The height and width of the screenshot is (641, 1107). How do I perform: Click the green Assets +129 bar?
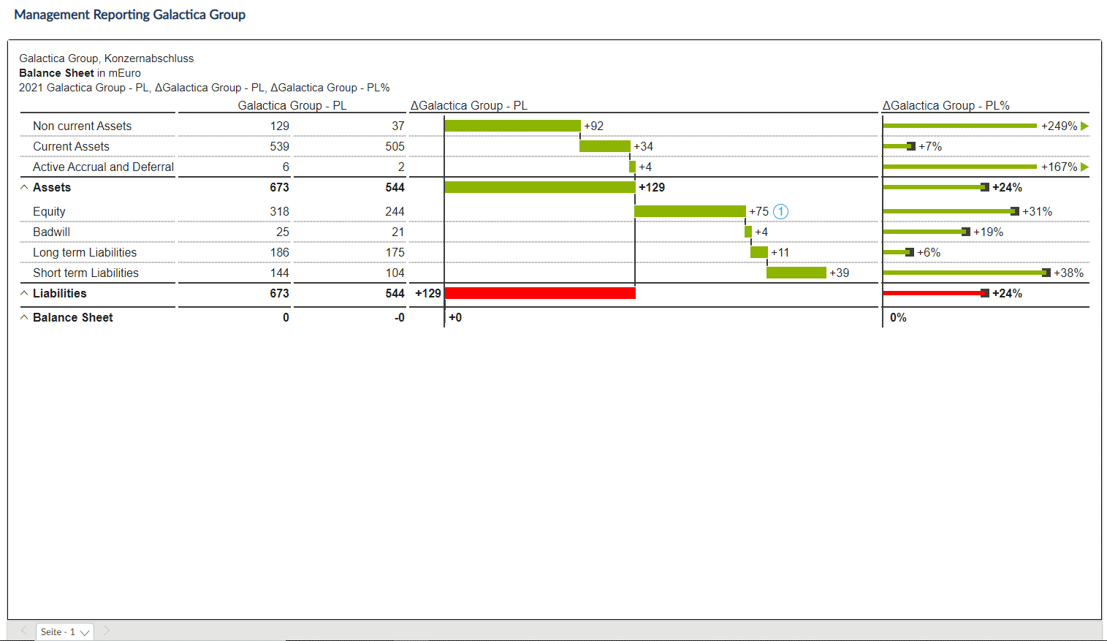point(540,187)
